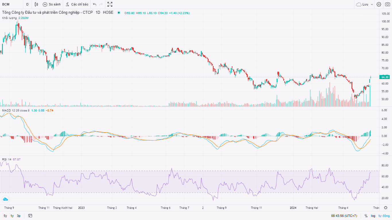Click the fx indicators icon
The height and width of the screenshot is (220, 392).
click(67, 4)
